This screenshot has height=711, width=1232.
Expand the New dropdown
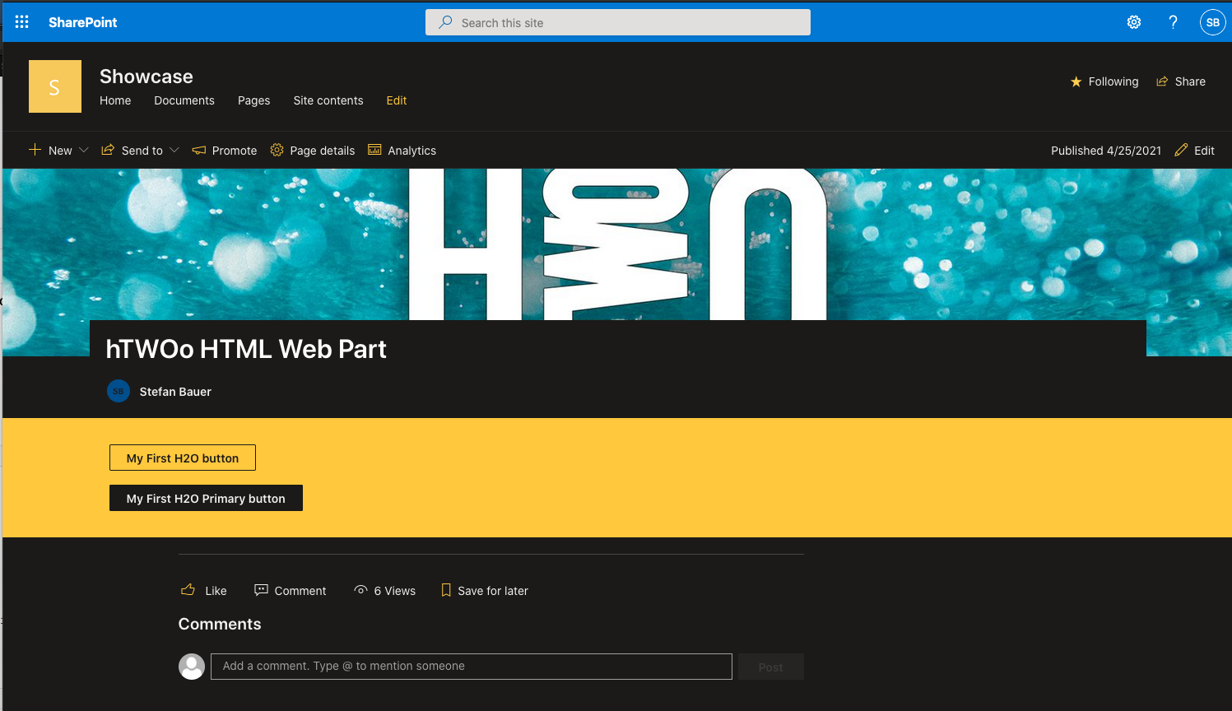click(x=59, y=151)
